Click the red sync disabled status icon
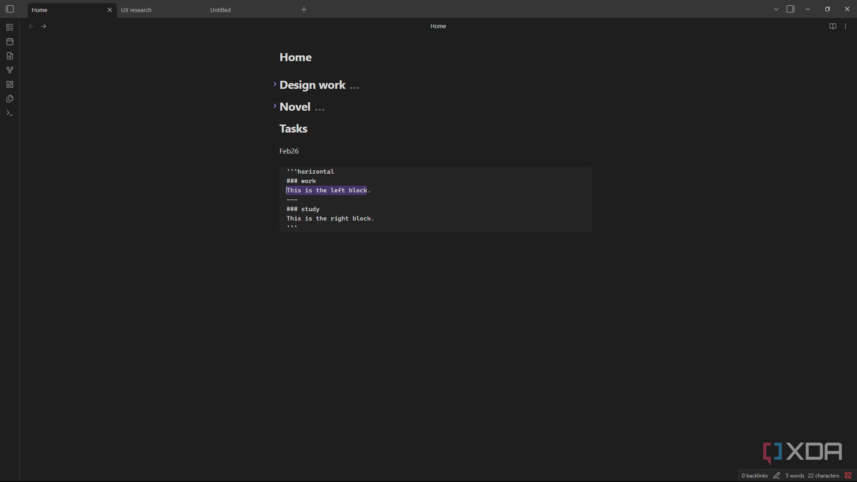 click(x=848, y=475)
